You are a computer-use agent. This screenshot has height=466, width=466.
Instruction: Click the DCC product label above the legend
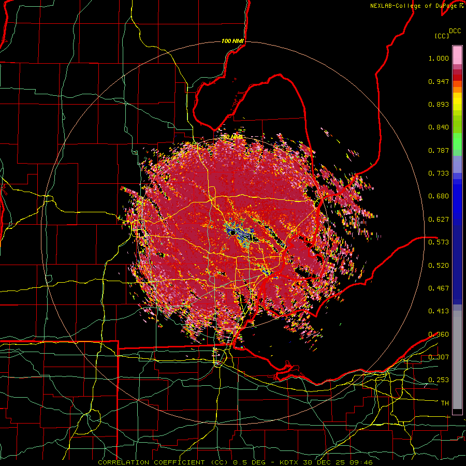click(x=455, y=31)
